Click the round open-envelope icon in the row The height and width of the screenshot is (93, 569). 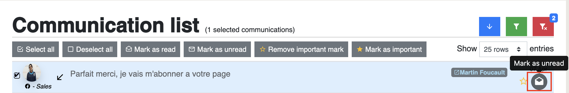539,82
